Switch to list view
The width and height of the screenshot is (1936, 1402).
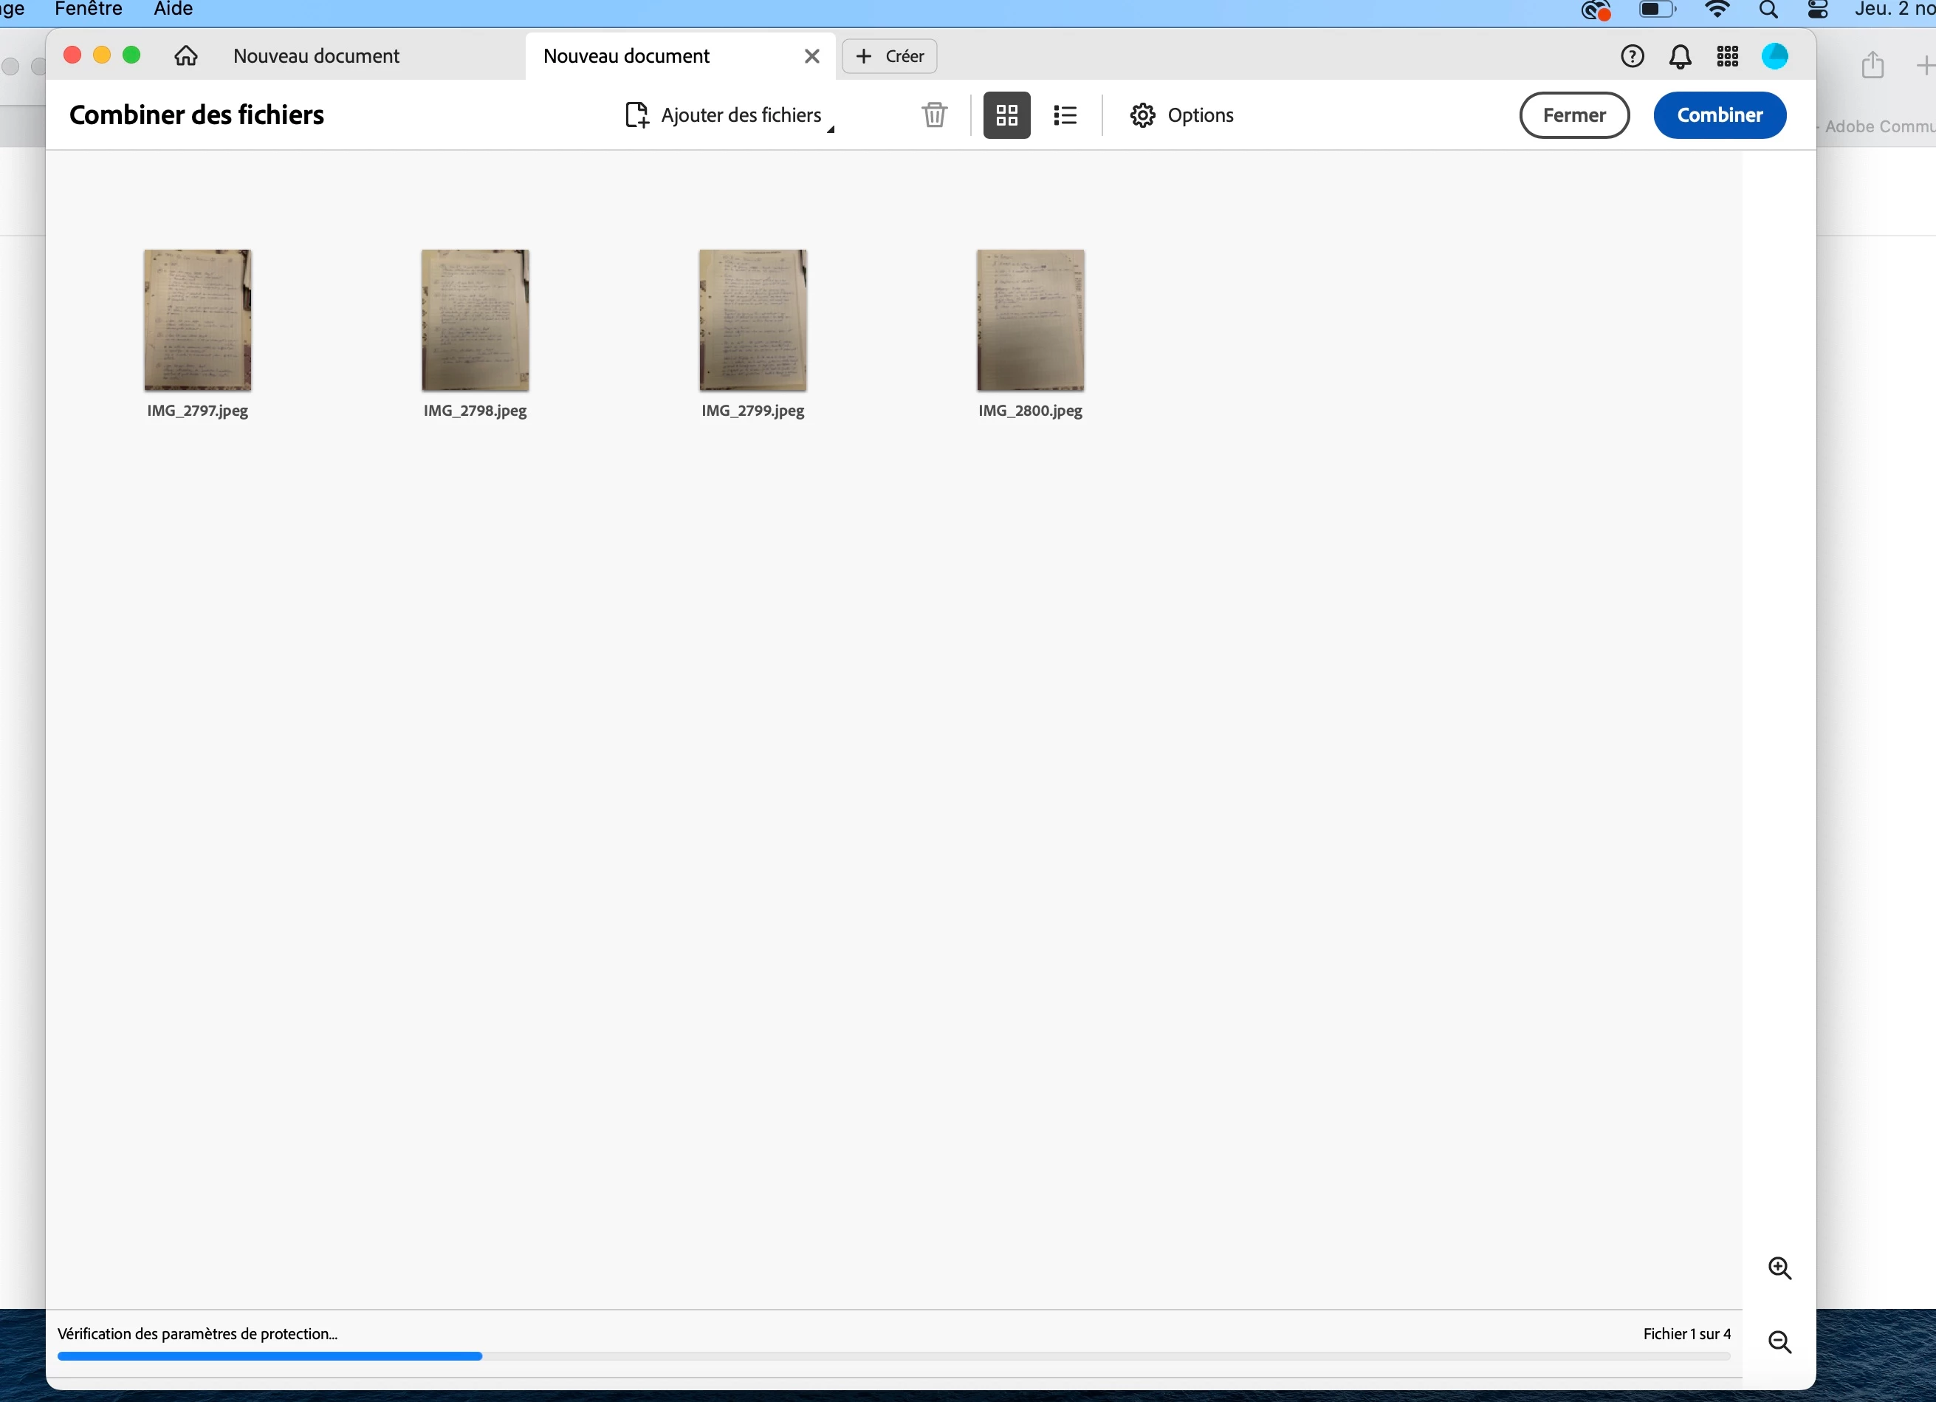pyautogui.click(x=1065, y=115)
